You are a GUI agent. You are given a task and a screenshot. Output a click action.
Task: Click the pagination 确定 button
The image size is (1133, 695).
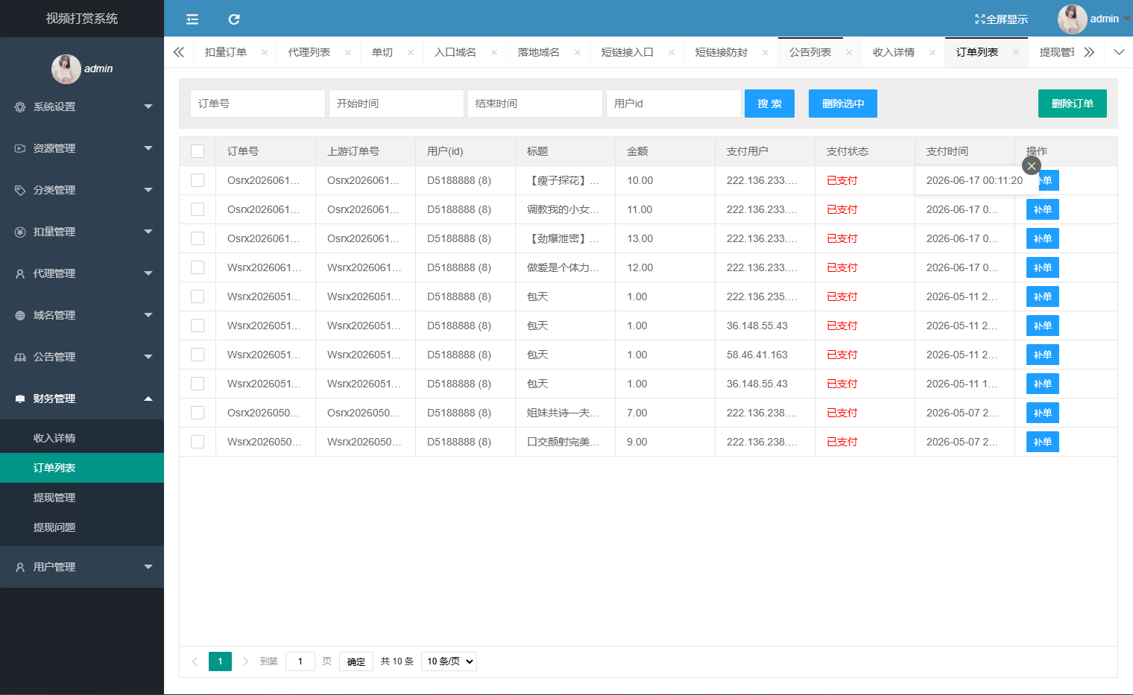point(356,661)
